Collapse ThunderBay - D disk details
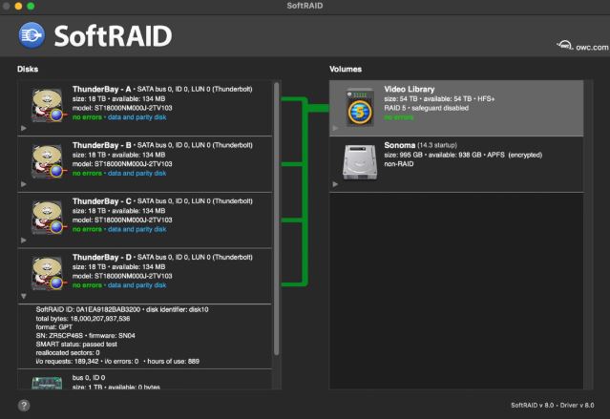610x419 pixels. [x=24, y=296]
